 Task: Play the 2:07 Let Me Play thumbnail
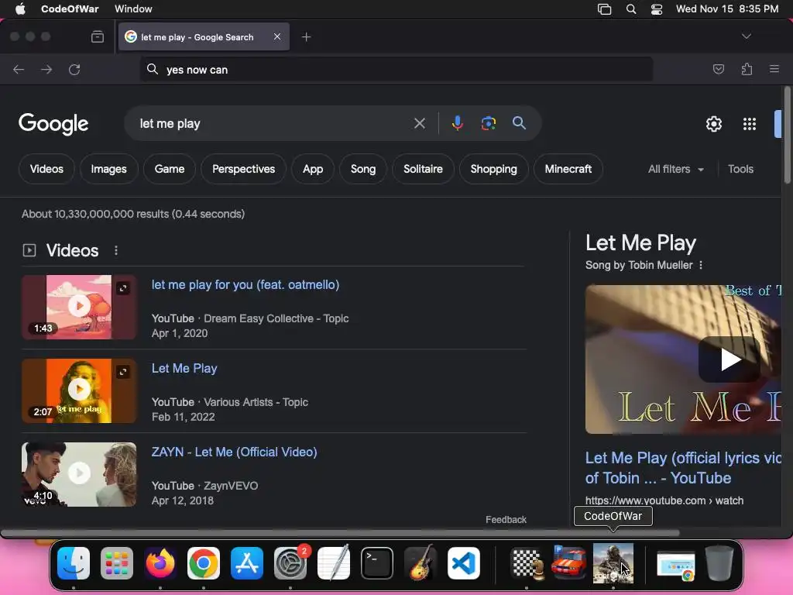point(79,390)
